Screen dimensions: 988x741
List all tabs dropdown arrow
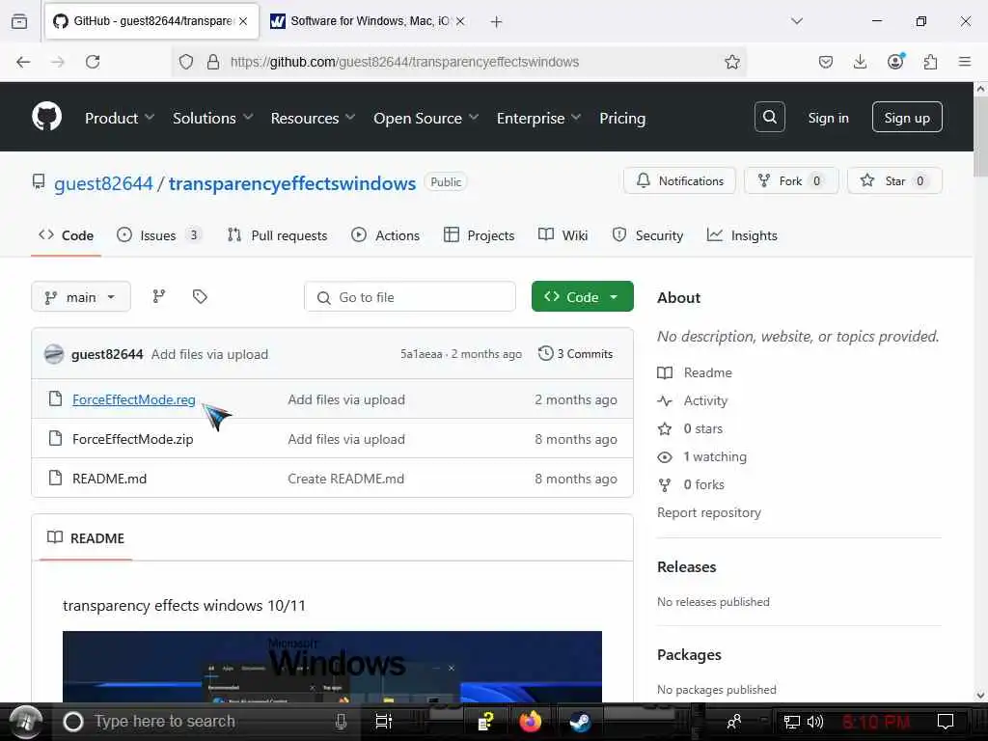[797, 21]
